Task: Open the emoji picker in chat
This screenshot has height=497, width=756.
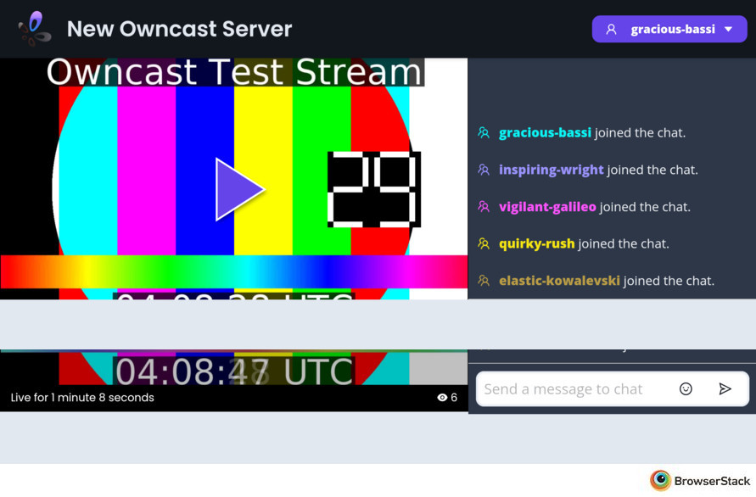Action: coord(686,388)
